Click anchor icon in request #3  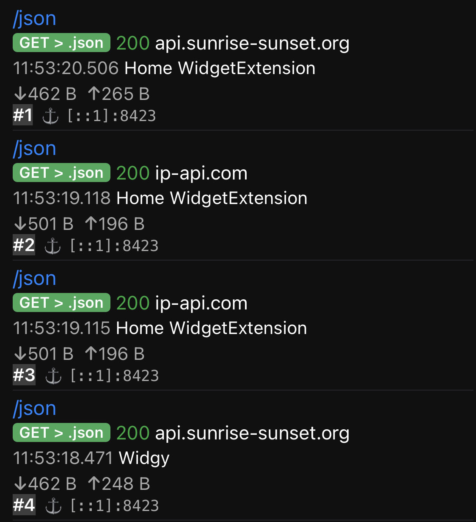53,376
